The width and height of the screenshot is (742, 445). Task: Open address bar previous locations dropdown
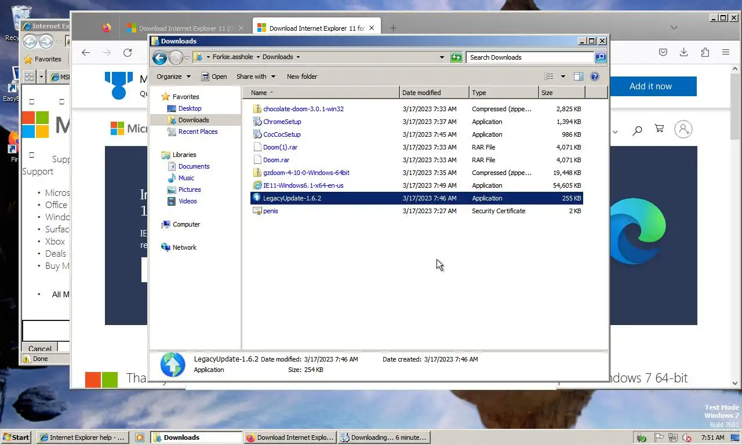(x=442, y=57)
